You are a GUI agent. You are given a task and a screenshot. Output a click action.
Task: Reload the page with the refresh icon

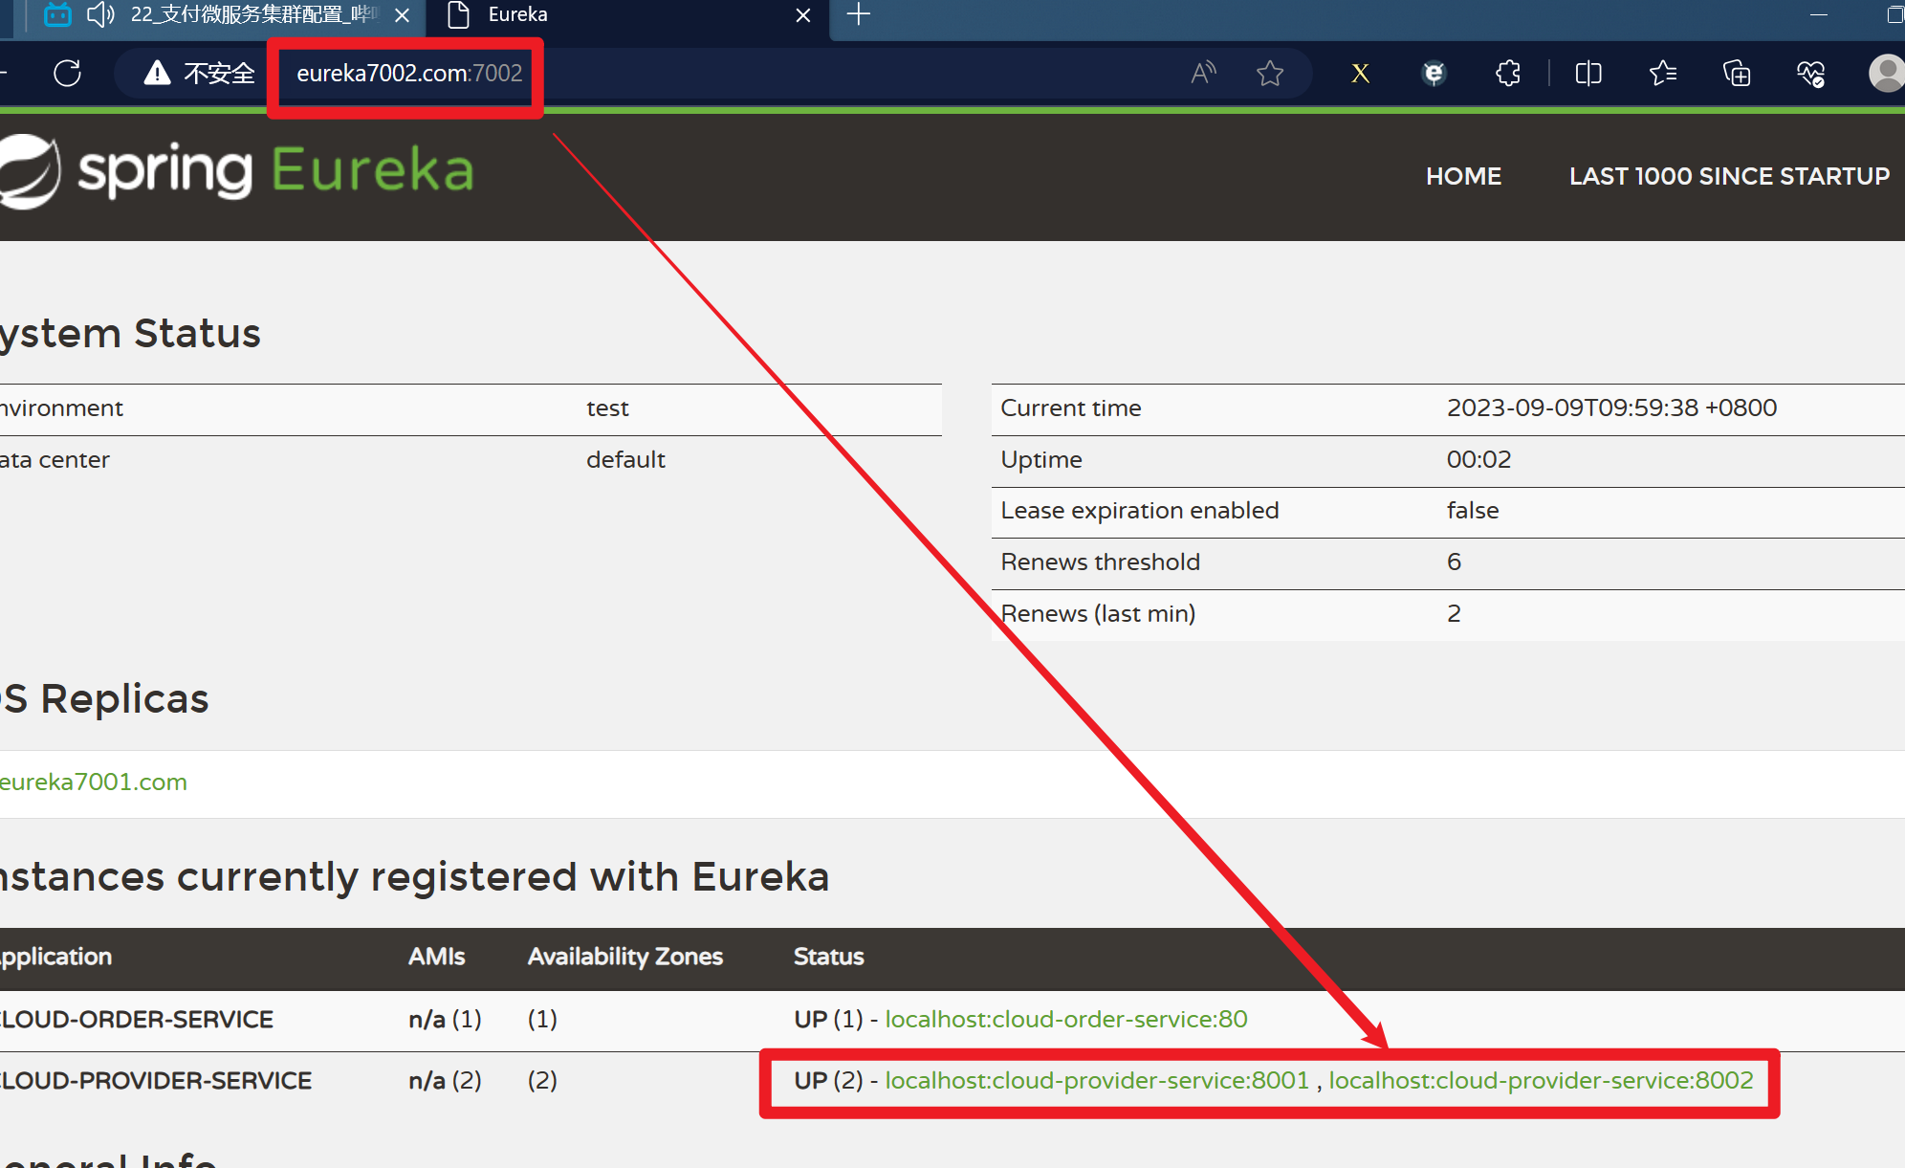click(68, 73)
